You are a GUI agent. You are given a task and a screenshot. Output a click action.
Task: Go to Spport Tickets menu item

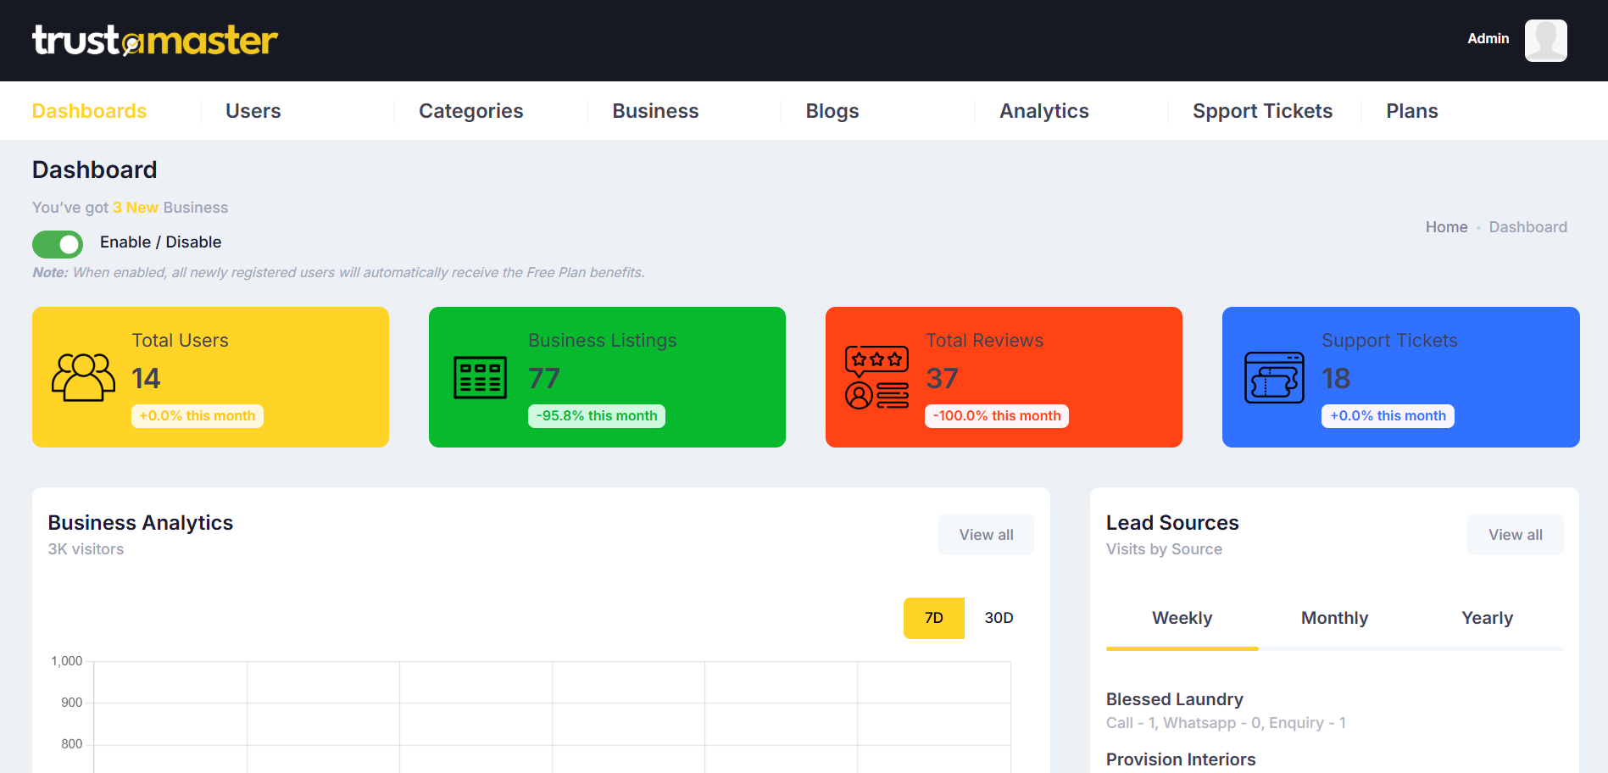1261,111
